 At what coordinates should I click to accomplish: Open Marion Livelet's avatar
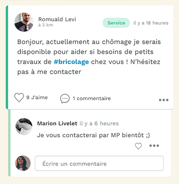24,126
